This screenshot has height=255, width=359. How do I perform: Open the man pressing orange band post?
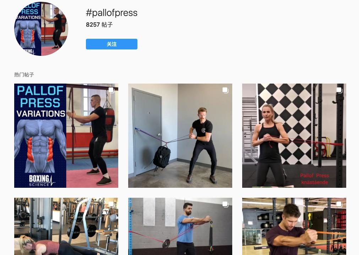tap(294, 226)
